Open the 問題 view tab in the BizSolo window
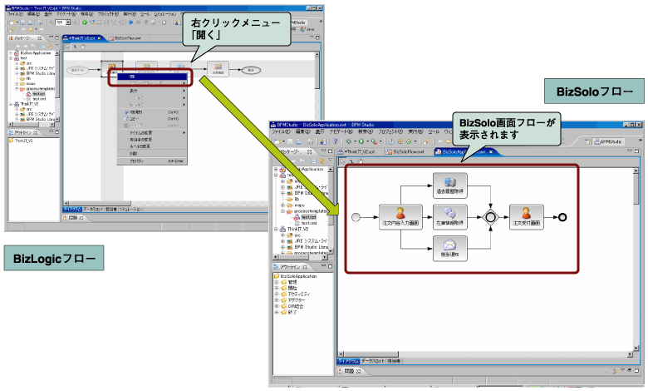 (349, 371)
